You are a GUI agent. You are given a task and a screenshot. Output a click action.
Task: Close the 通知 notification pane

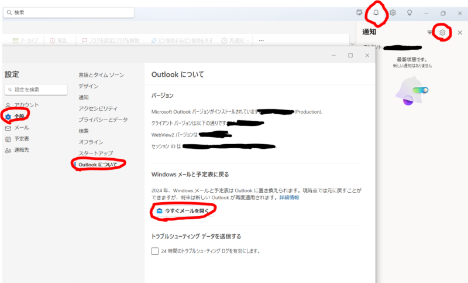460,32
